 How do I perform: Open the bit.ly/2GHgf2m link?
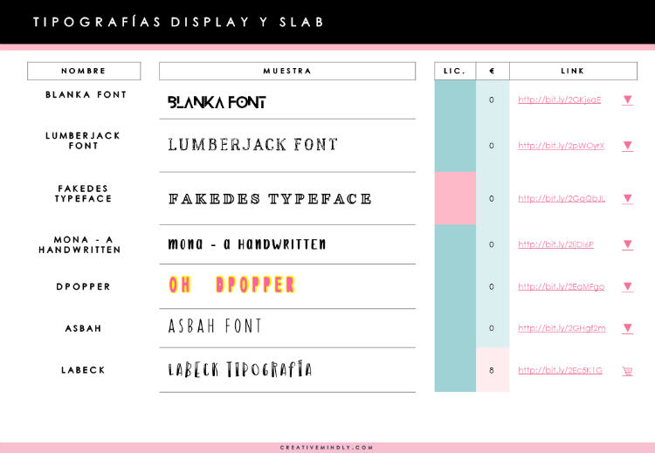(x=562, y=328)
